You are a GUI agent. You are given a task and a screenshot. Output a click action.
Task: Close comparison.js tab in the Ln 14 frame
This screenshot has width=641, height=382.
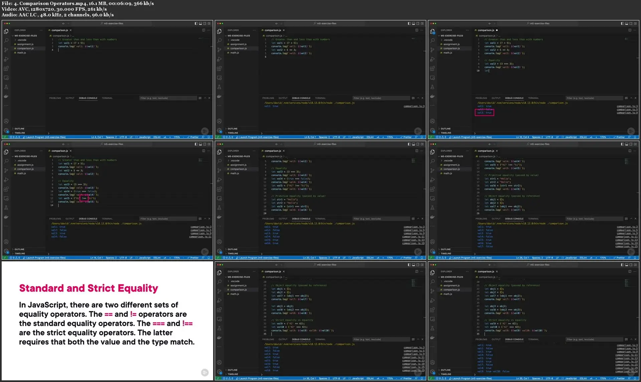click(70, 151)
